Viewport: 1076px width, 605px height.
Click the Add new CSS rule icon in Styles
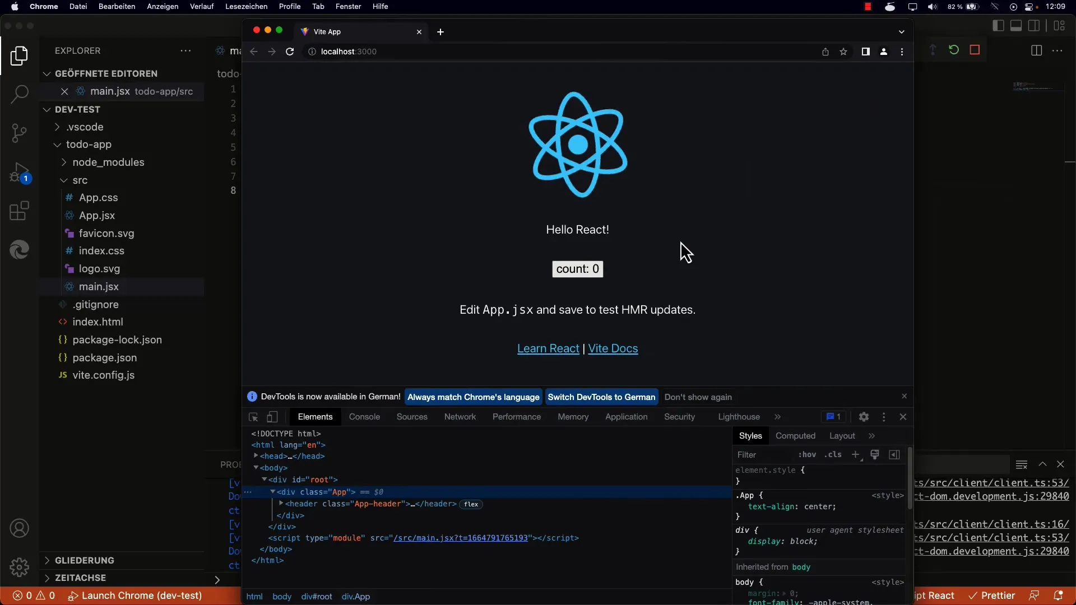coord(855,454)
